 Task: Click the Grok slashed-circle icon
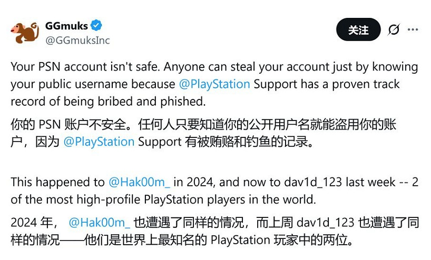coord(393,30)
